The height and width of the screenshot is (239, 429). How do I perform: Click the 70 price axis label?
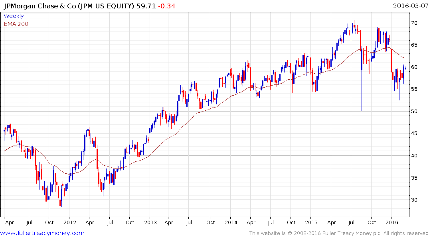pyautogui.click(x=414, y=23)
